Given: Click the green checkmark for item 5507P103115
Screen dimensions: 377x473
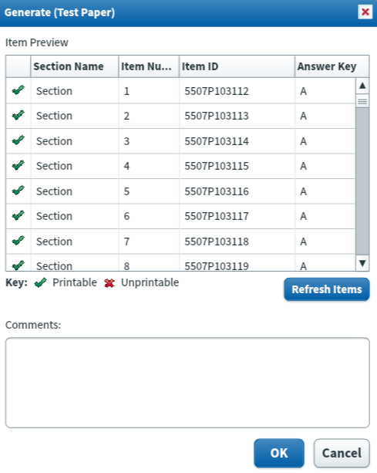Looking at the screenshot, I should [18, 165].
